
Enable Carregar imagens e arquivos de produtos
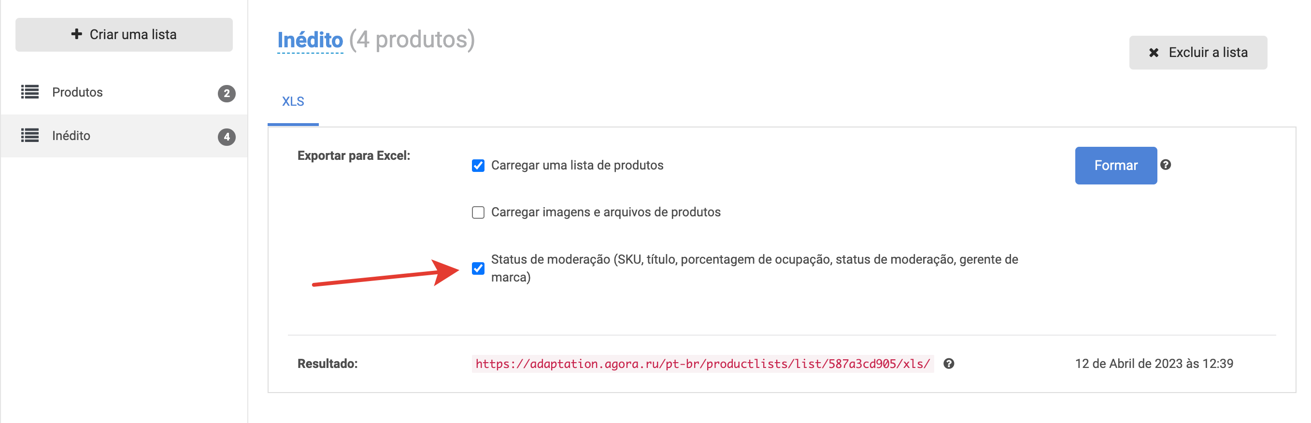click(x=478, y=212)
